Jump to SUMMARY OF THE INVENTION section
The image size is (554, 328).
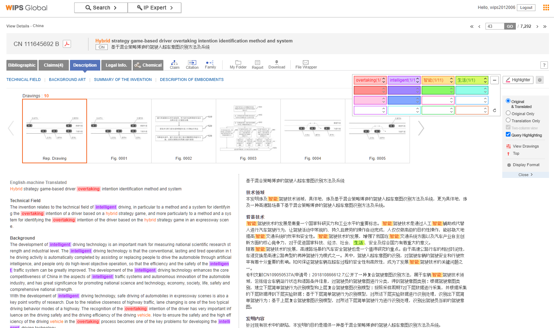123,80
